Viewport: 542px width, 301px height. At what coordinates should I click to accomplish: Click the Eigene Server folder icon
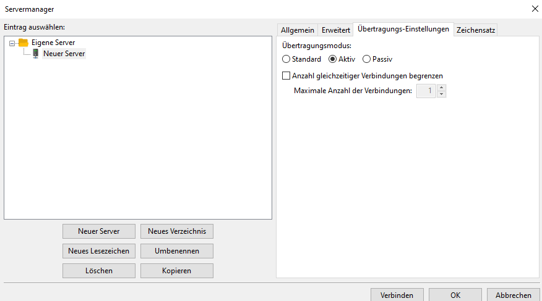(x=24, y=43)
